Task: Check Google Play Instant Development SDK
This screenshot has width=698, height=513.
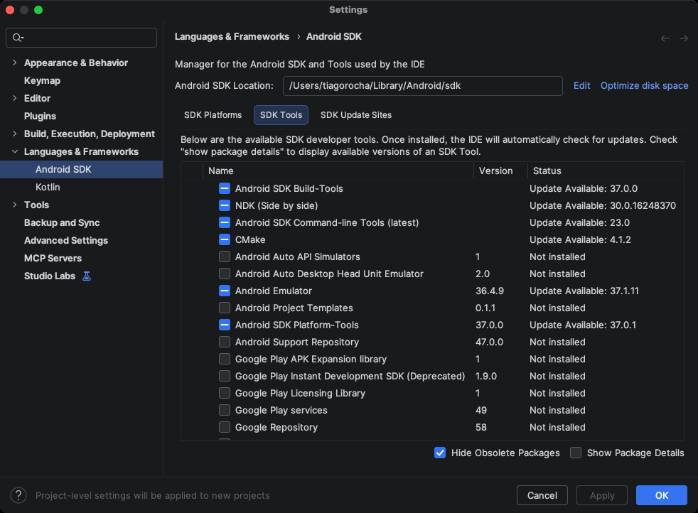Action: [225, 376]
